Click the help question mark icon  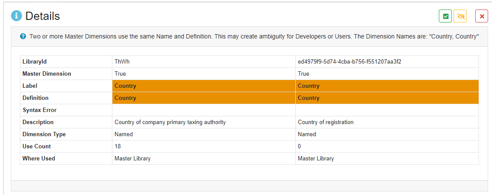pyautogui.click(x=23, y=36)
